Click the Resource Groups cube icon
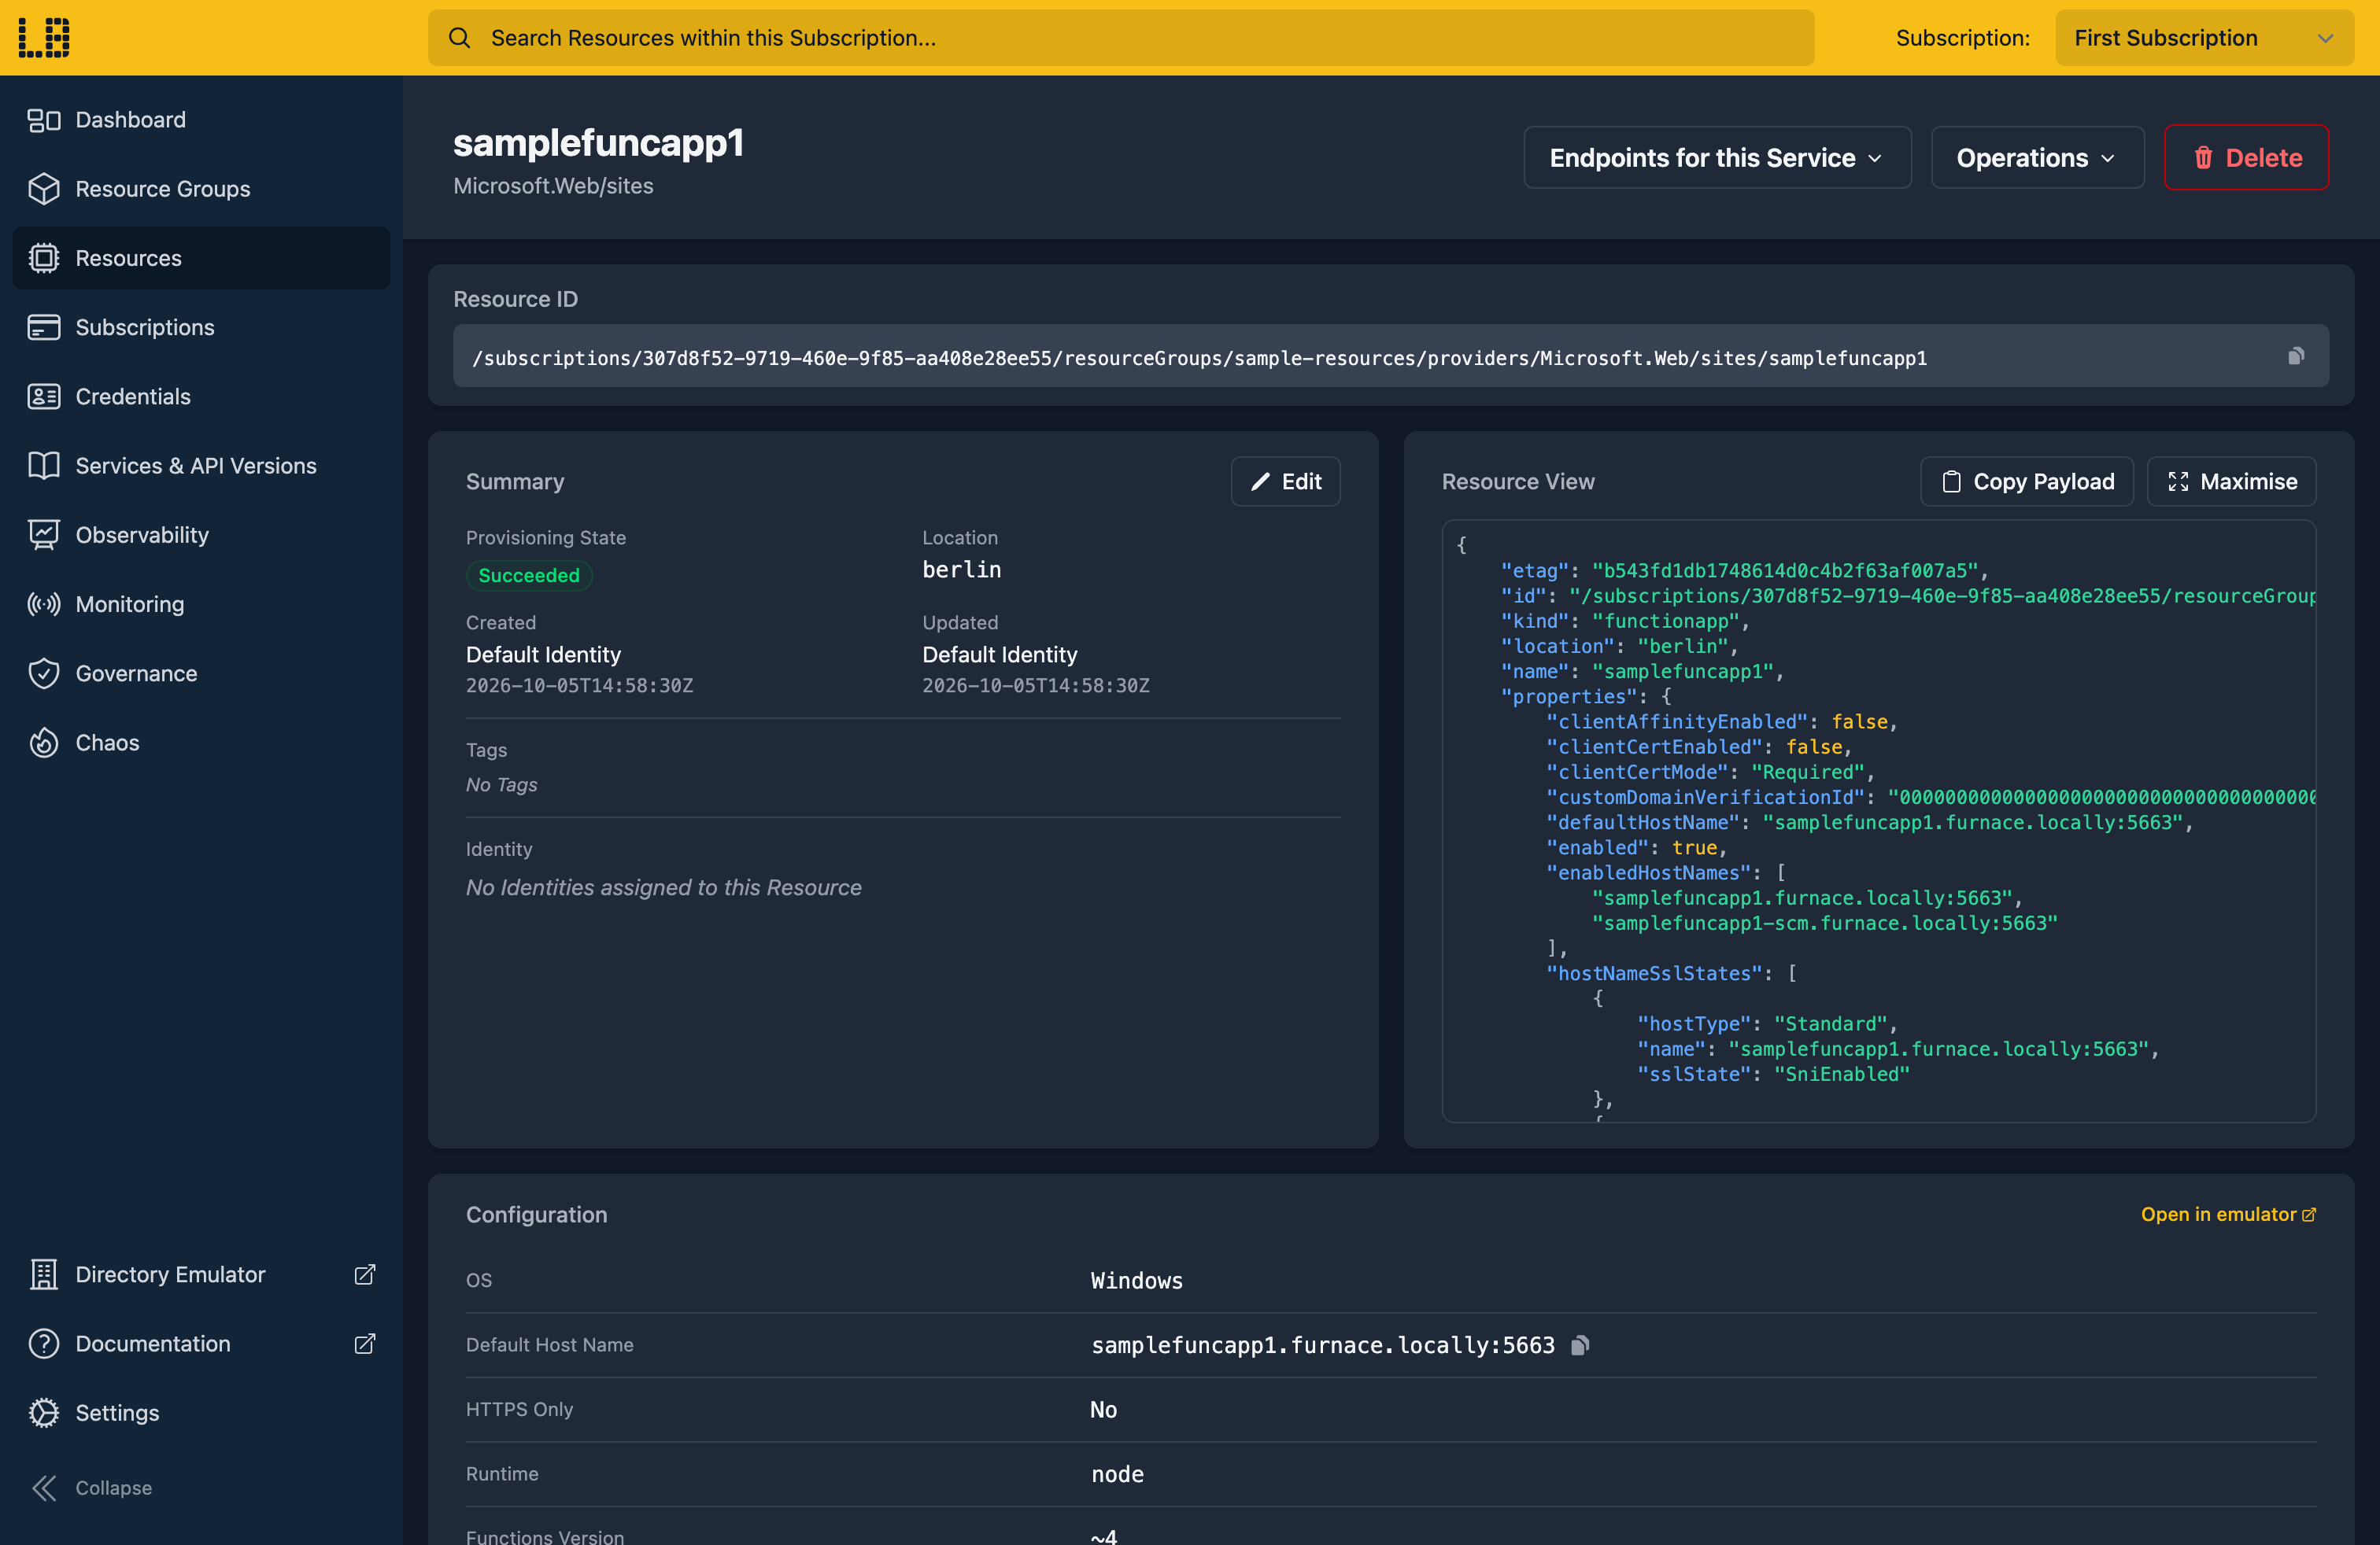This screenshot has height=1545, width=2380. 44,189
